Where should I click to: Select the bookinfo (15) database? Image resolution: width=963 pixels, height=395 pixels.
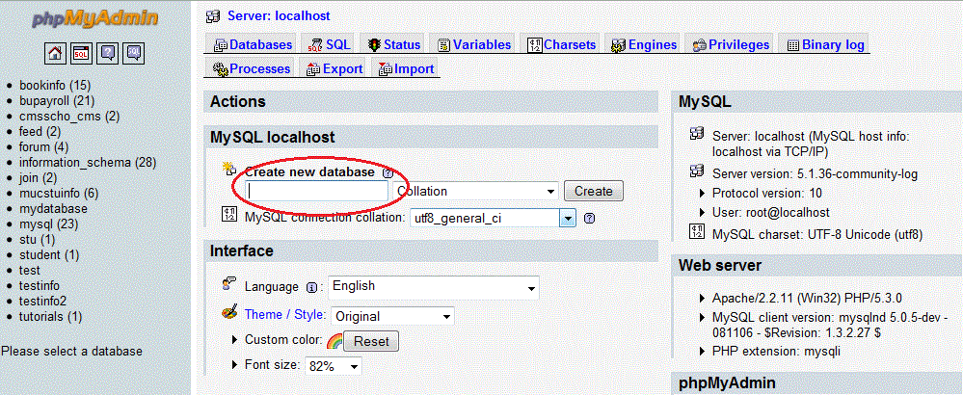55,85
